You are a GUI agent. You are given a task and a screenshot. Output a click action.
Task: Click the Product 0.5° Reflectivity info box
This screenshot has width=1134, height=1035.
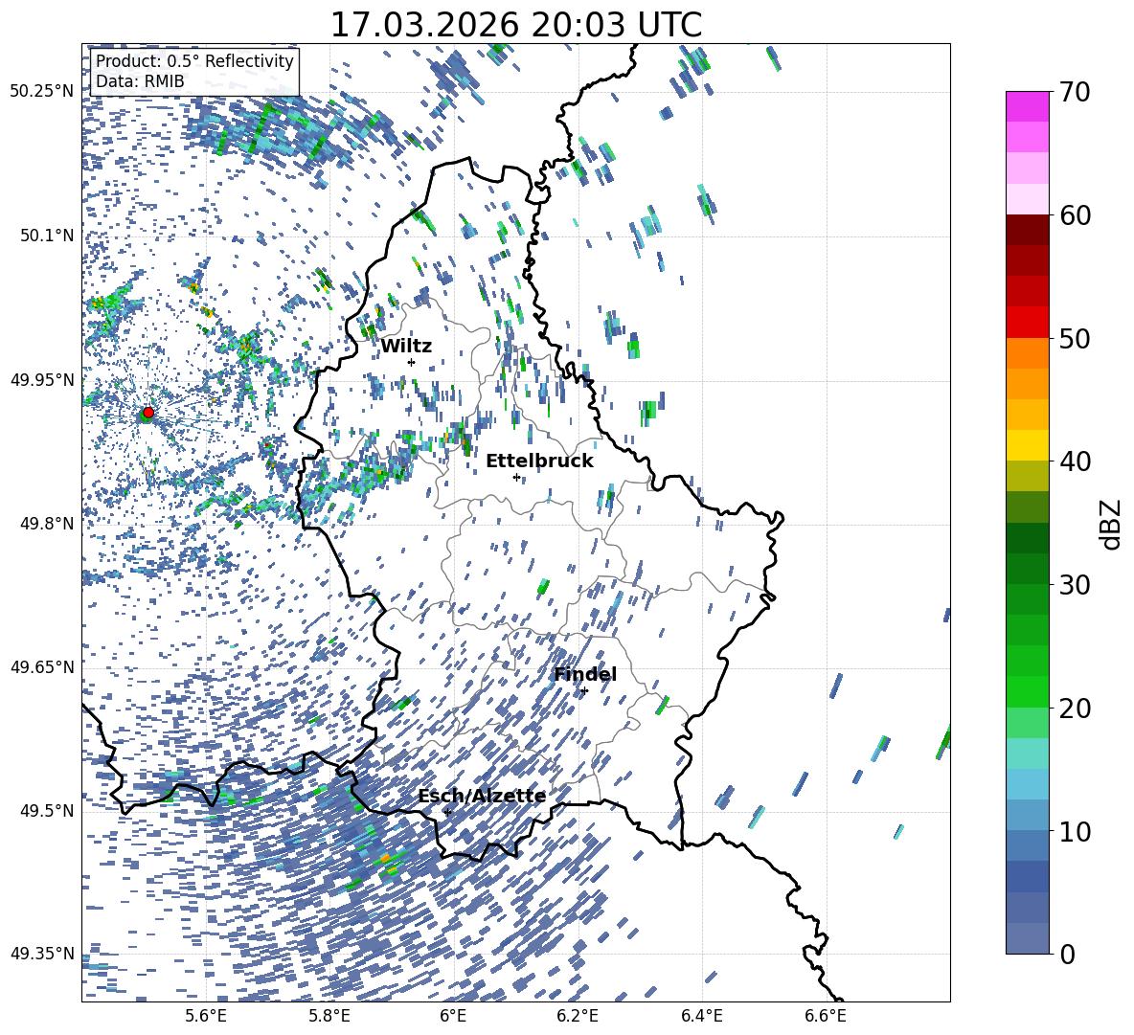tap(194, 72)
